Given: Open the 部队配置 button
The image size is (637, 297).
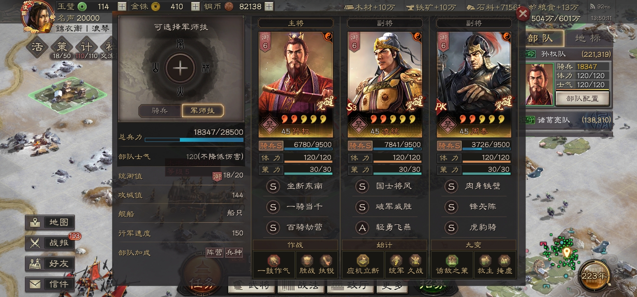Looking at the screenshot, I should 582,99.
